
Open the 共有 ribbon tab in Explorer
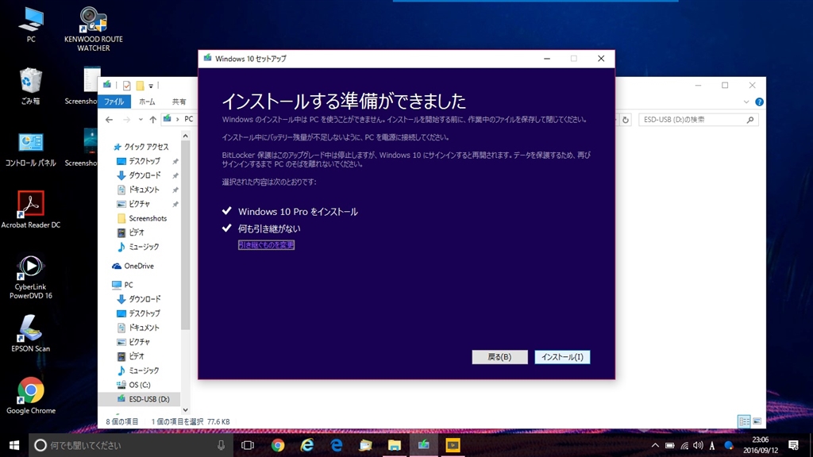coord(179,102)
